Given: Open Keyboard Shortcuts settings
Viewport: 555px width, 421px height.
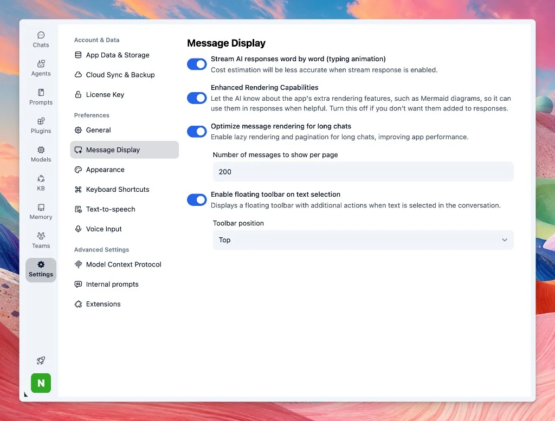Looking at the screenshot, I should [124, 189].
